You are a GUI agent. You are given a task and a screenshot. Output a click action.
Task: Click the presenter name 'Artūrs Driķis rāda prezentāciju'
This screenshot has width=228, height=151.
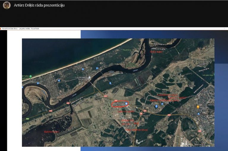(39, 5)
